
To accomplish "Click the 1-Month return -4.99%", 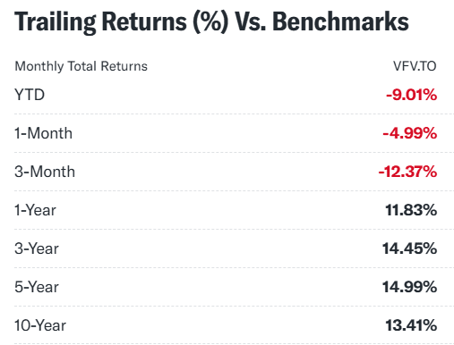I will point(410,133).
